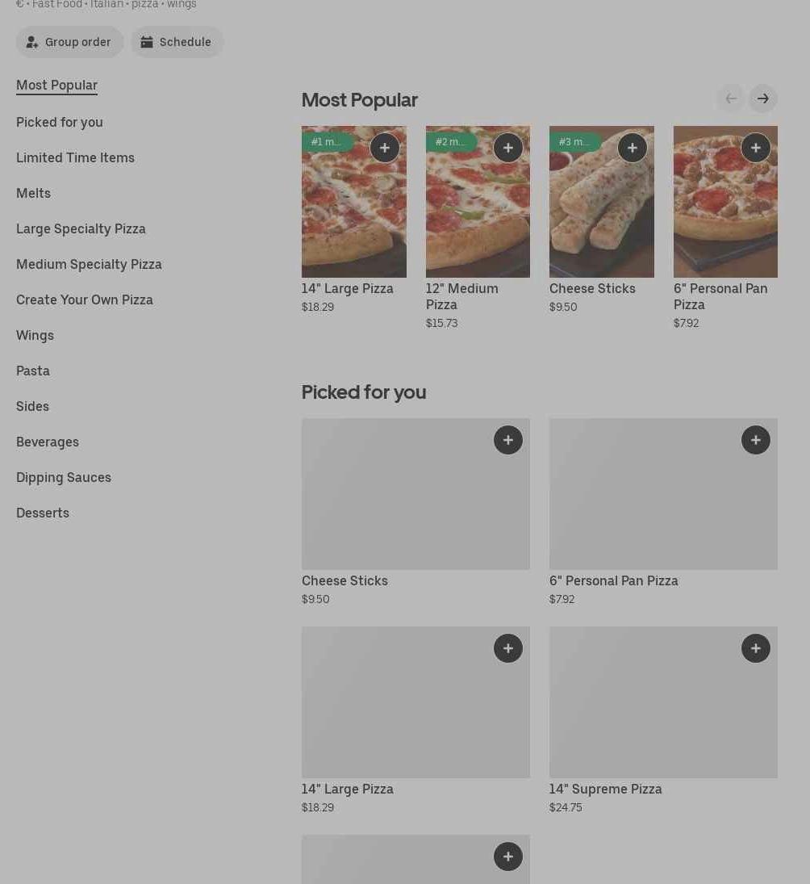Open the Schedule order option

click(177, 42)
